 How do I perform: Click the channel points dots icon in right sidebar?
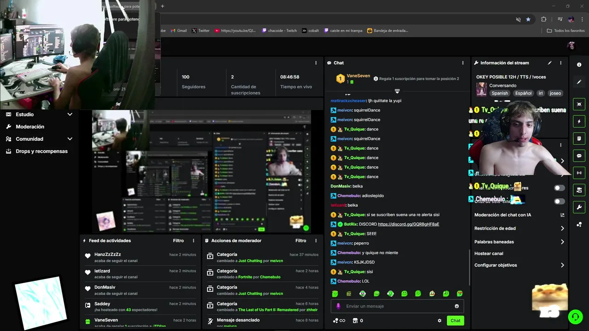click(x=579, y=224)
